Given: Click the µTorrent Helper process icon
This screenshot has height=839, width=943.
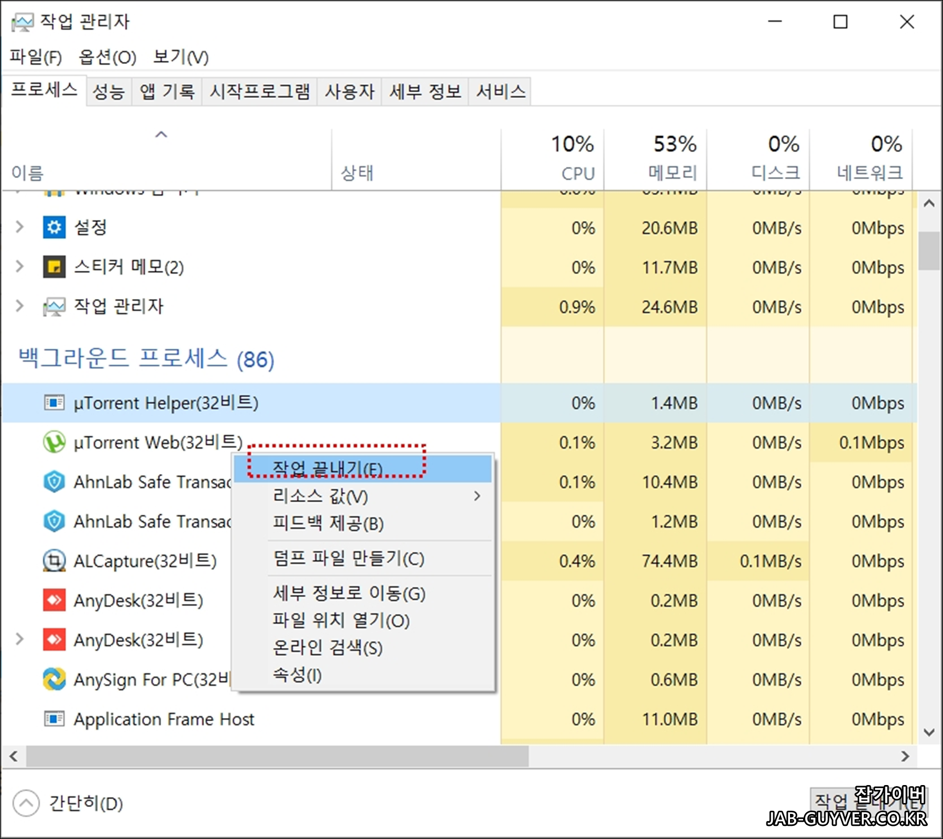Looking at the screenshot, I should point(54,403).
